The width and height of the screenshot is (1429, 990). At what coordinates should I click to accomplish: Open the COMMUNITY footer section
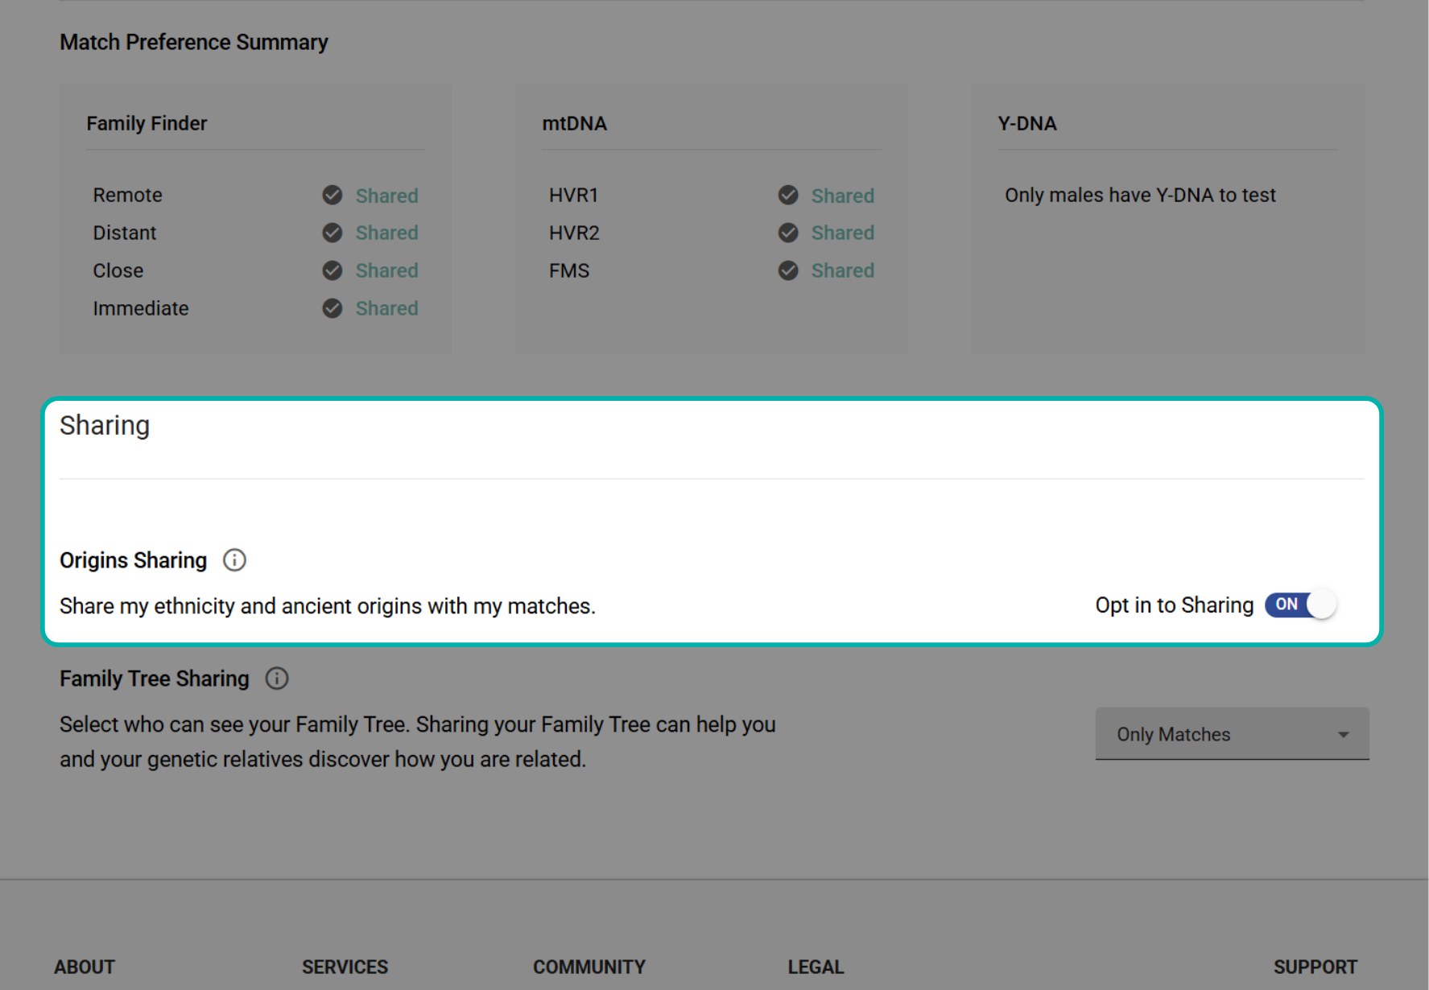tap(589, 967)
